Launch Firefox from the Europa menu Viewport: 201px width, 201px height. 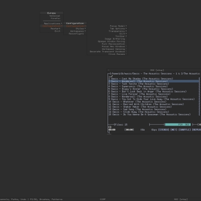coord(52,19)
